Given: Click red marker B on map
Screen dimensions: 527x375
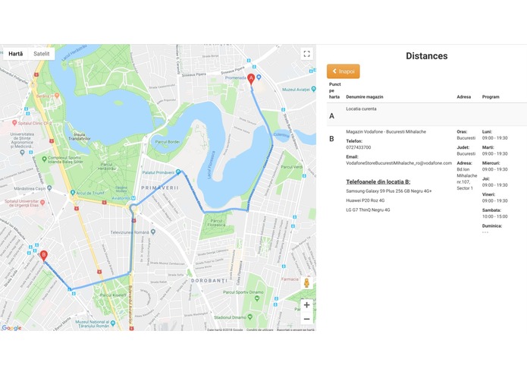Looking at the screenshot, I should click(x=43, y=256).
